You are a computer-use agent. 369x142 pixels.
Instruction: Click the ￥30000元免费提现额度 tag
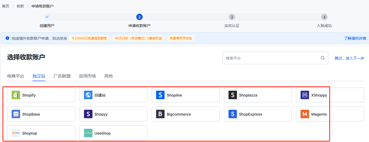click(x=90, y=38)
